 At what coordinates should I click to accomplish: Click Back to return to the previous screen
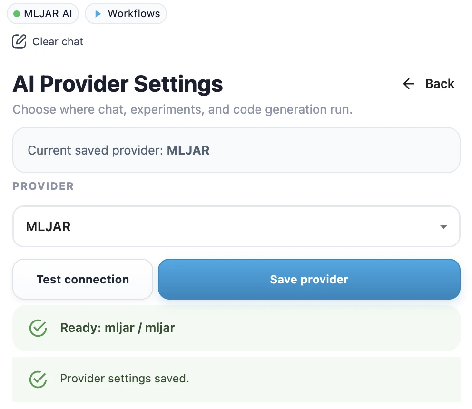439,84
